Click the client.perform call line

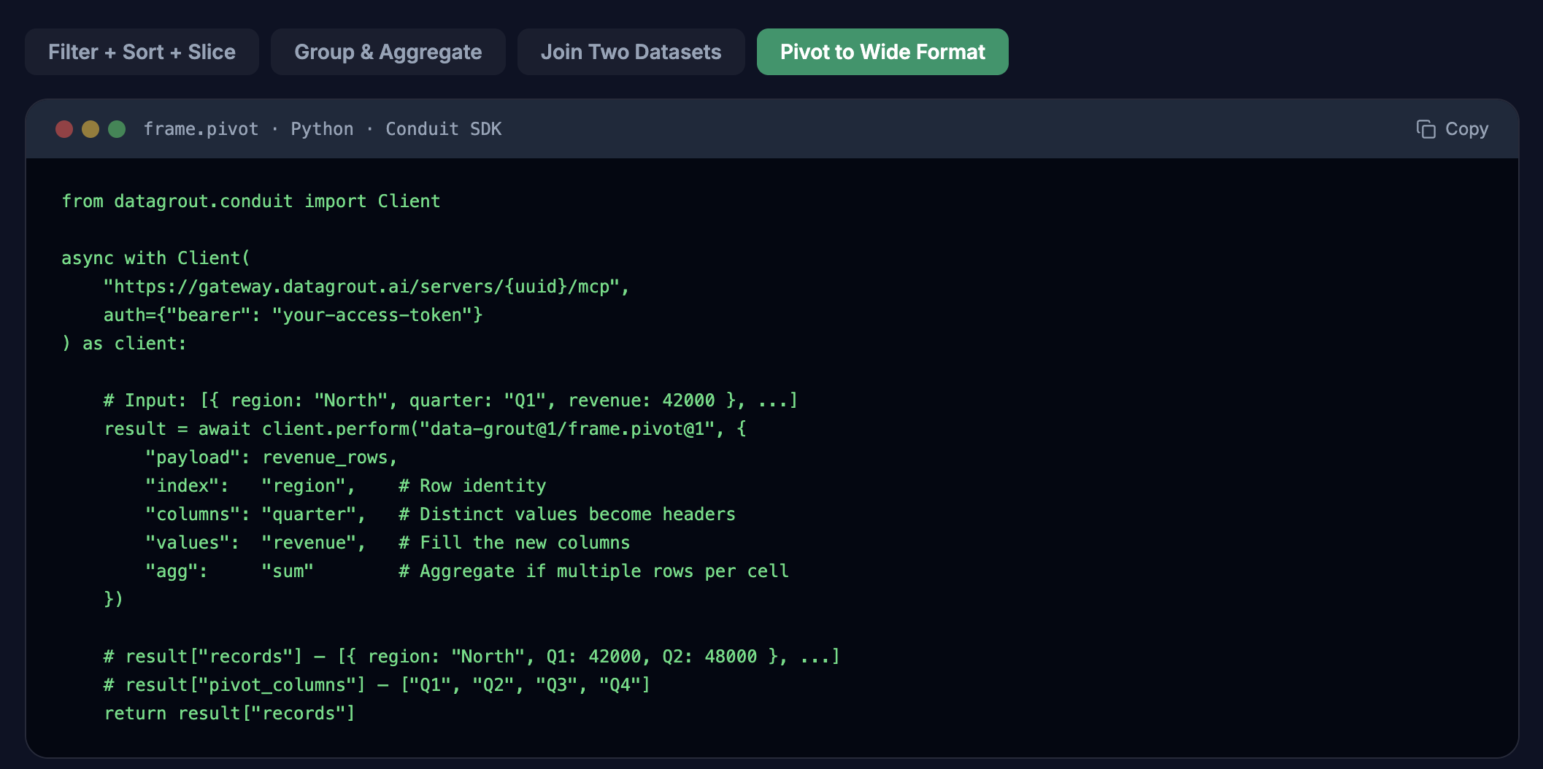click(x=425, y=429)
